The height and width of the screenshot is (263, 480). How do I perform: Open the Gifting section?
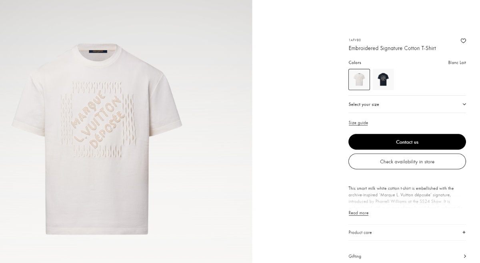pyautogui.click(x=355, y=256)
